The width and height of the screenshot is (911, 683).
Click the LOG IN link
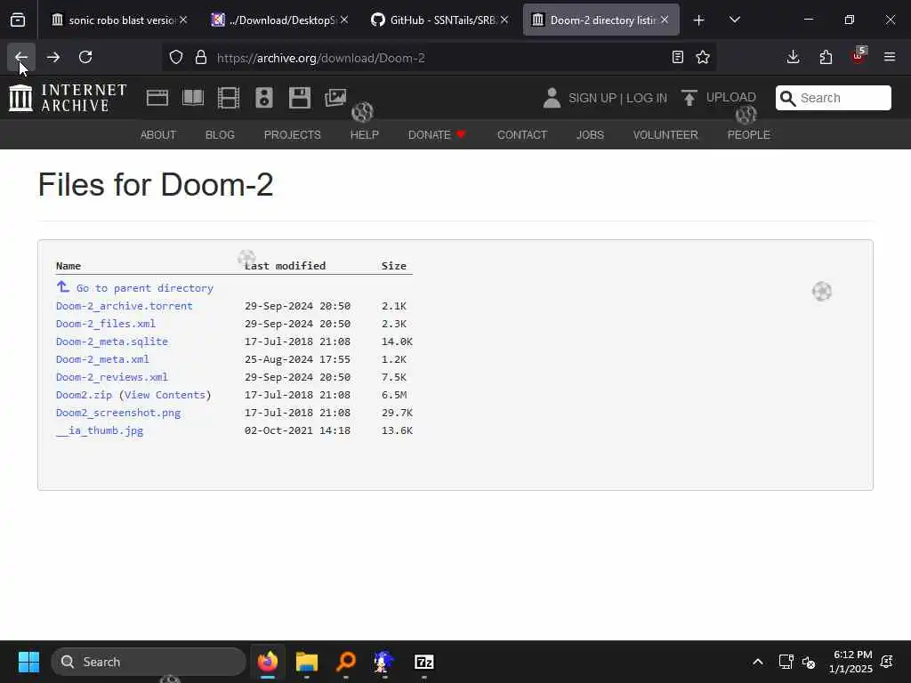pyautogui.click(x=647, y=98)
